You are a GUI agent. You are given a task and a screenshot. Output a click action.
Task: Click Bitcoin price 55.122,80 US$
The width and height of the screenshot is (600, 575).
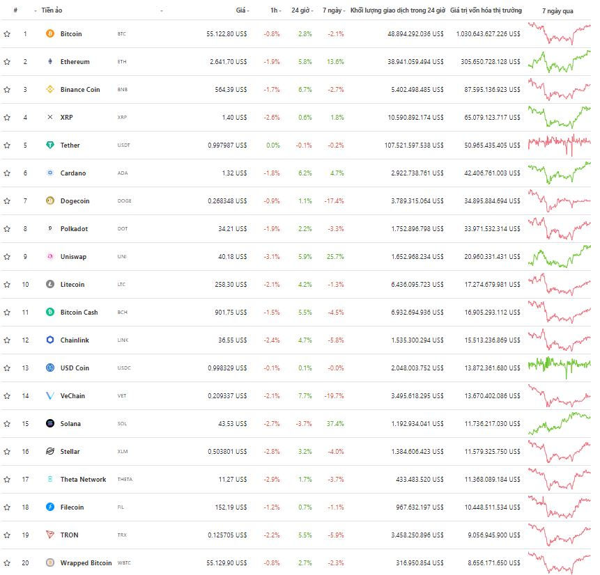coord(226,33)
